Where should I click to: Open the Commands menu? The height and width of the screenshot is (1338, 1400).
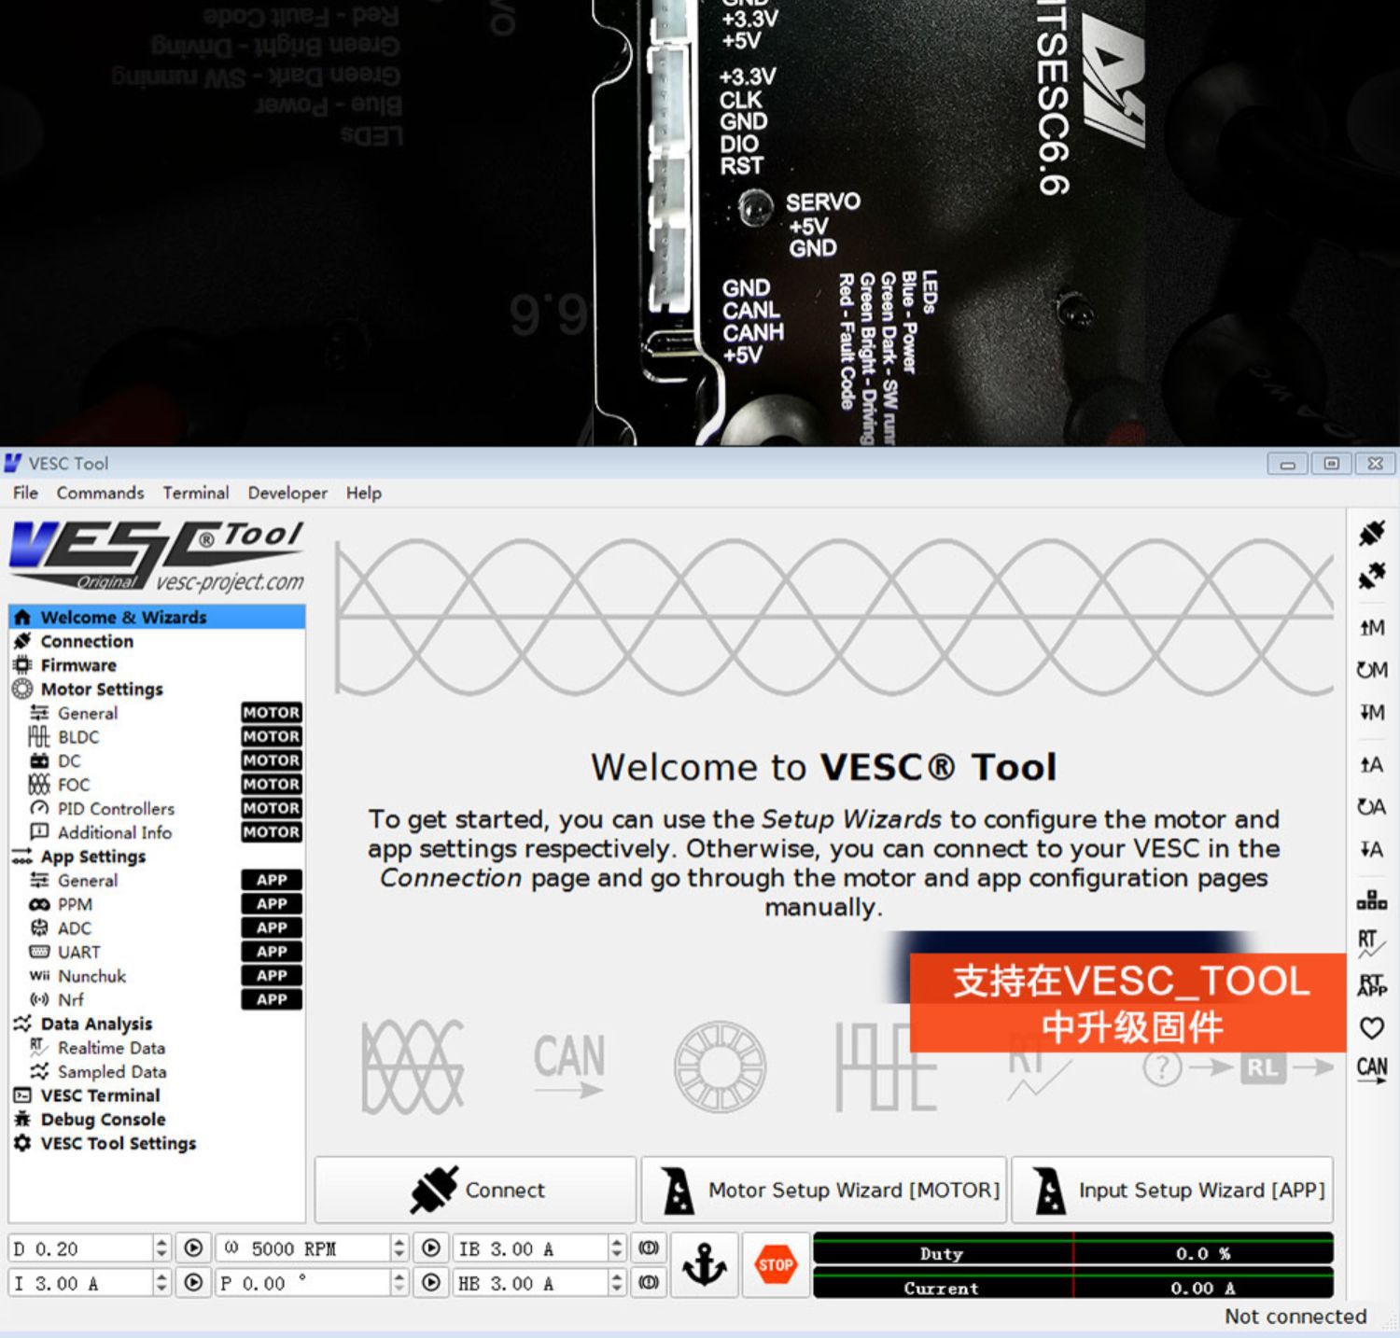(100, 493)
